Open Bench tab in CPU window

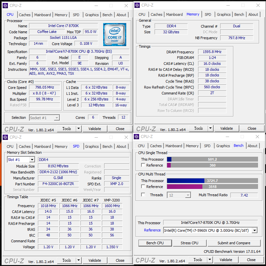click(x=107, y=15)
